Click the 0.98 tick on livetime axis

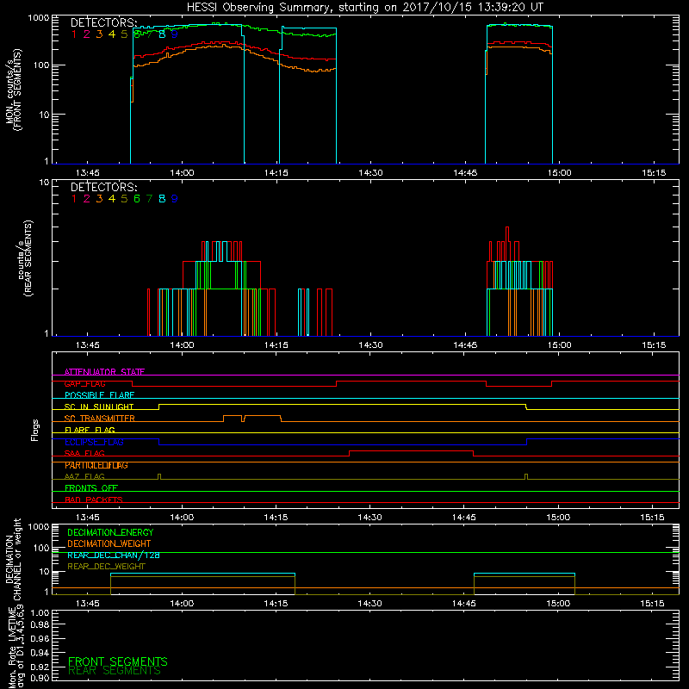click(40, 625)
